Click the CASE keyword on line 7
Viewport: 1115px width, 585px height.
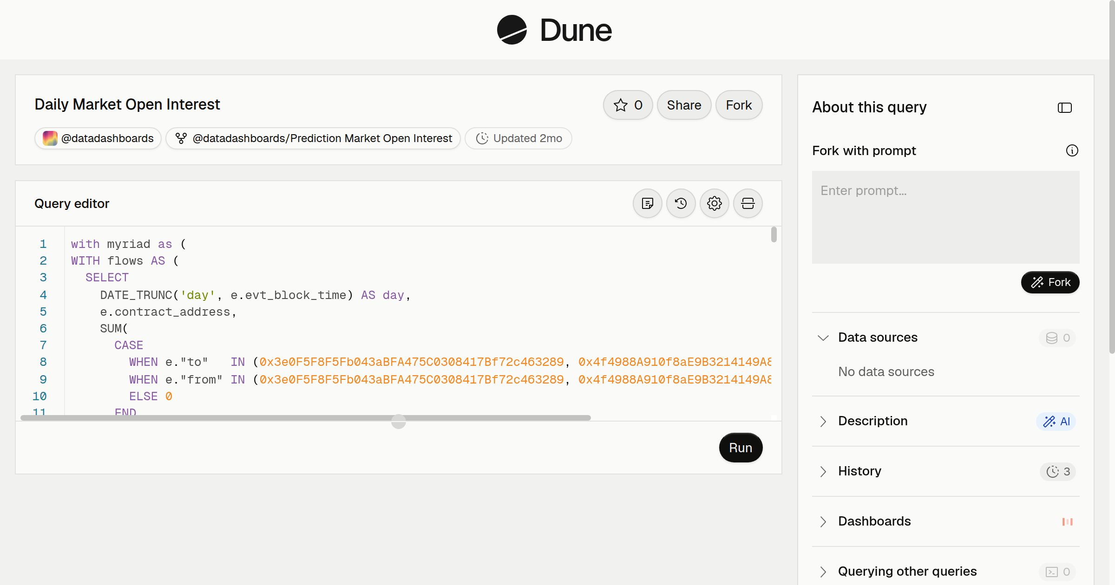(129, 345)
